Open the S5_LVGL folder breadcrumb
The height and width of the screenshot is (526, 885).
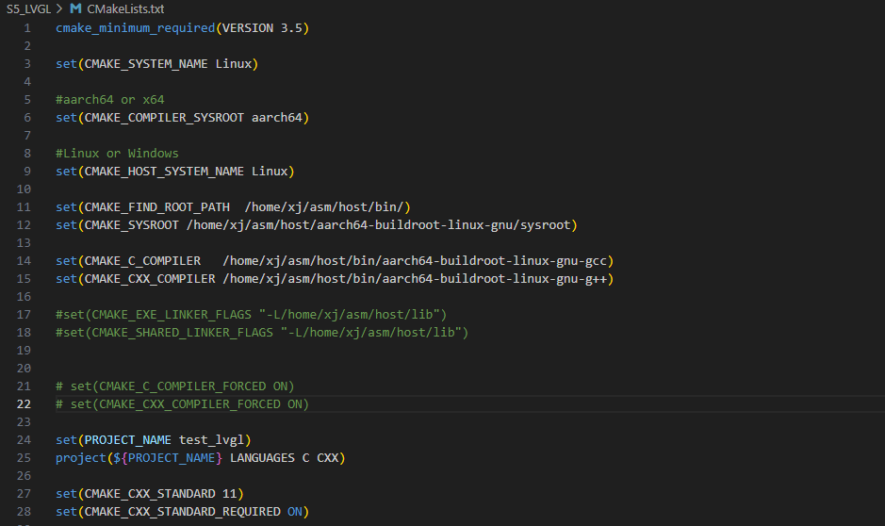(26, 8)
